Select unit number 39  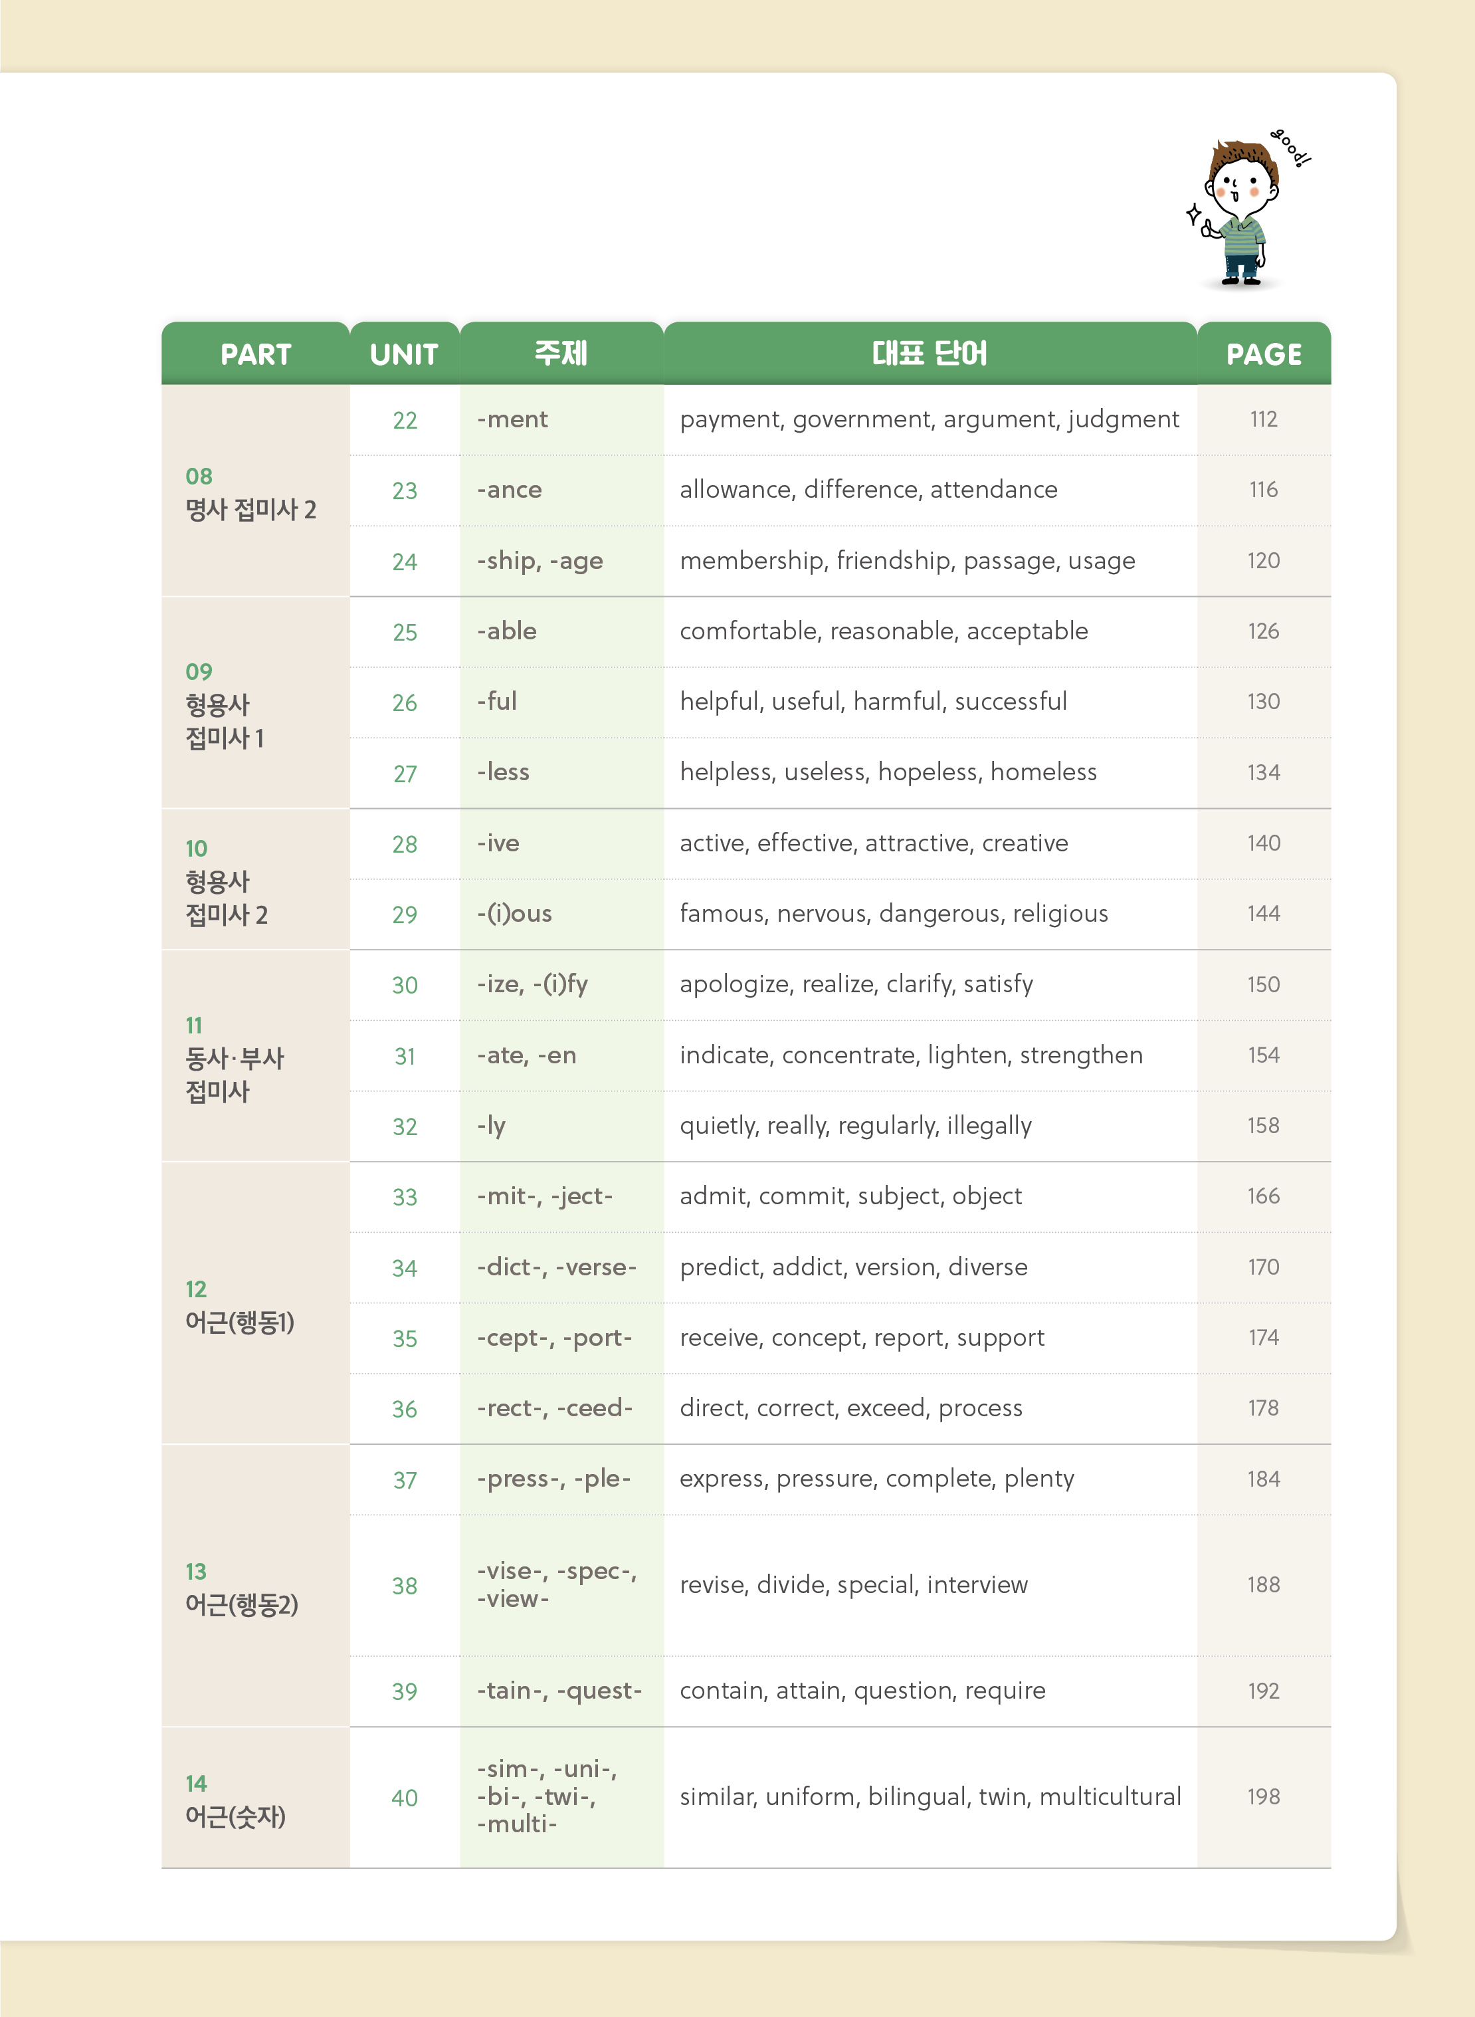(x=405, y=1691)
